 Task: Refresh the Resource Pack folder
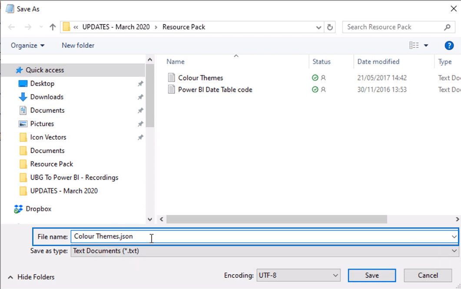pyautogui.click(x=330, y=27)
